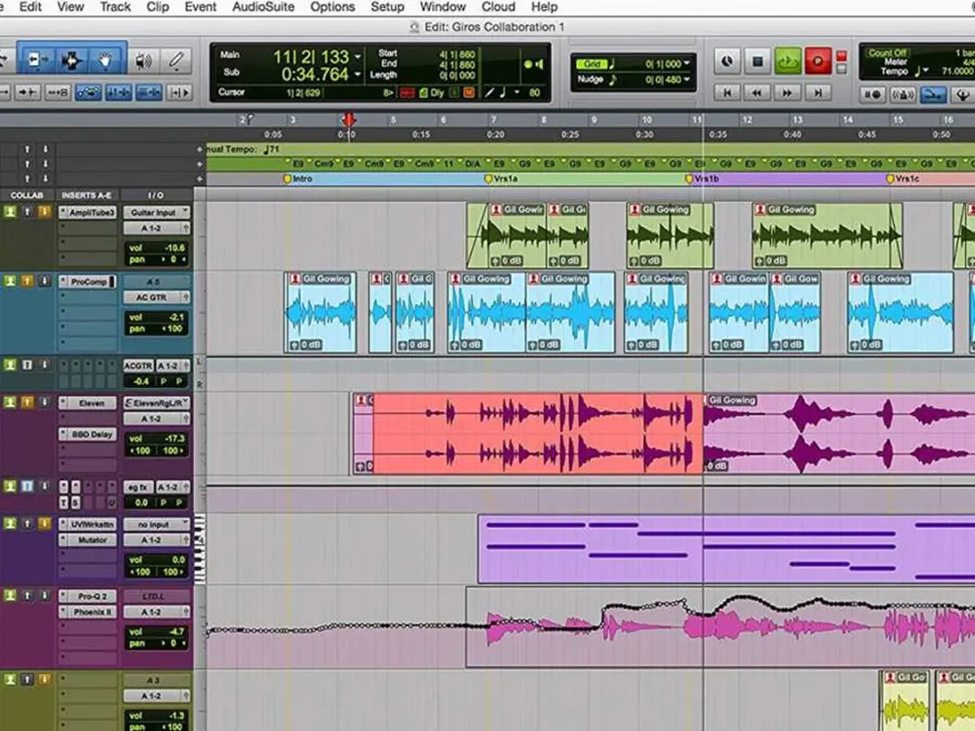Open the Cloud menu
The image size is (975, 731).
coord(498,7)
